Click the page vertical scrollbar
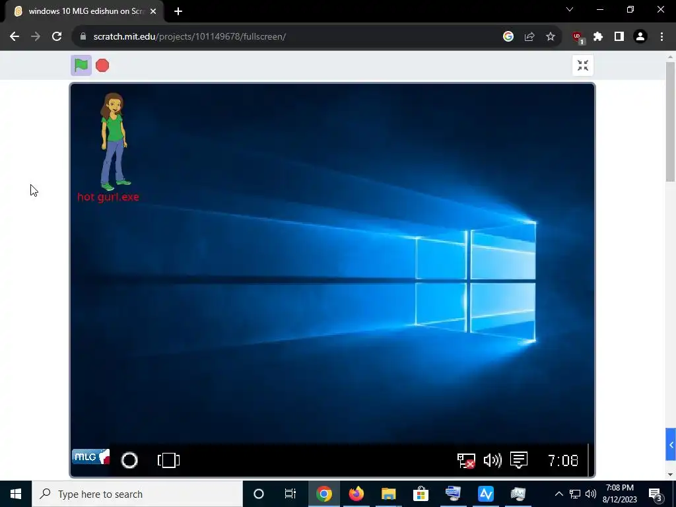The image size is (676, 507). [670, 122]
